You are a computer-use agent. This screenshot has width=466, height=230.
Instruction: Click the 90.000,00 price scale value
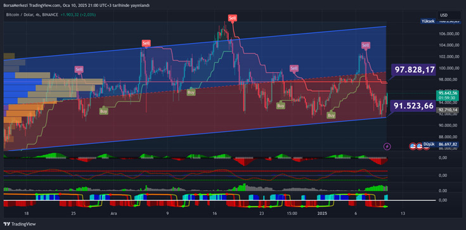(448, 125)
